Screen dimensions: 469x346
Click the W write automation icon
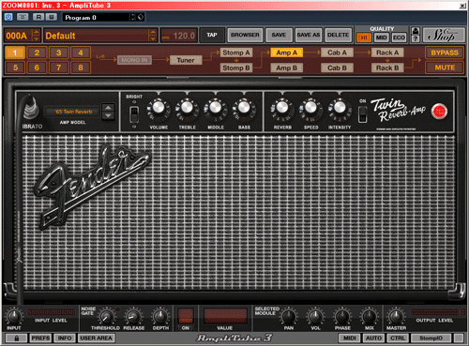point(52,17)
